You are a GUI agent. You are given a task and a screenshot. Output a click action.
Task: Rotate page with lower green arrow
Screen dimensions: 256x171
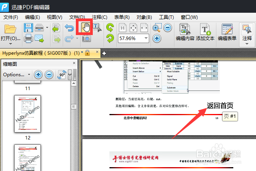point(110,39)
